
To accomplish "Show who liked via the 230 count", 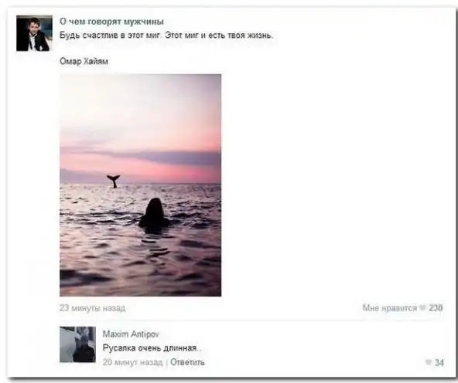I will pos(436,308).
